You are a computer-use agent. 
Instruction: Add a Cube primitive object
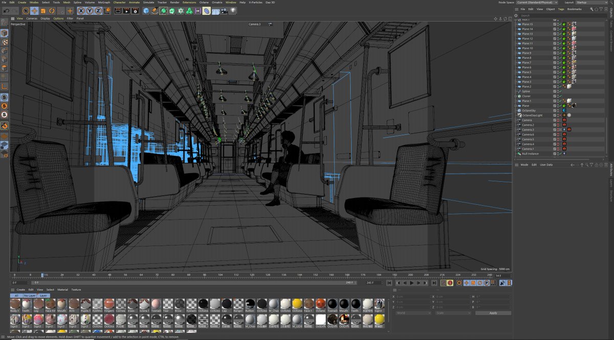pyautogui.click(x=146, y=10)
